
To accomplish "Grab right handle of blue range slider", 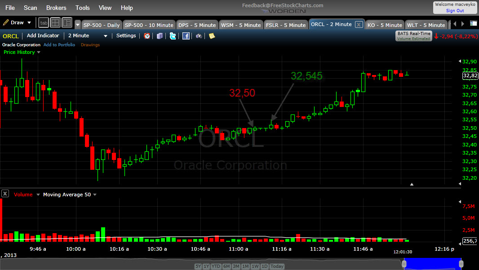I will point(461,264).
